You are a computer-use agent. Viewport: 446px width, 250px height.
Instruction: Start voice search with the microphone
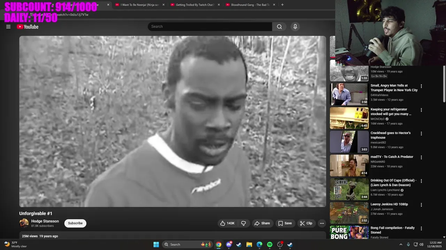[x=295, y=27]
